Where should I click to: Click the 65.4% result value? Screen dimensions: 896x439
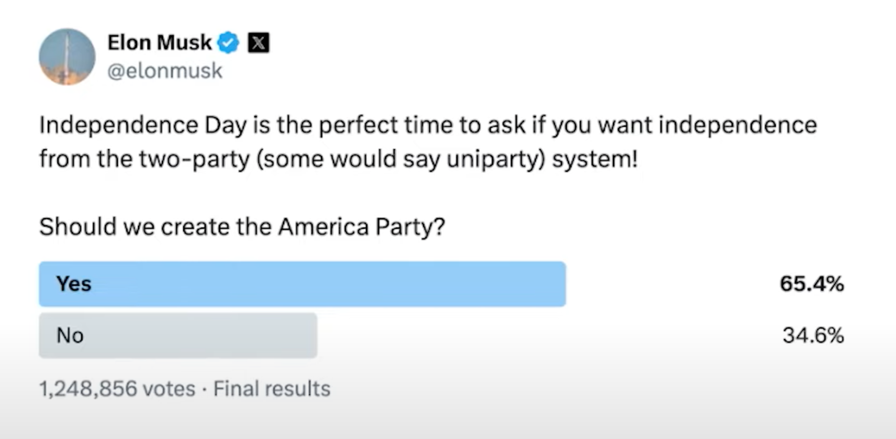tap(812, 284)
